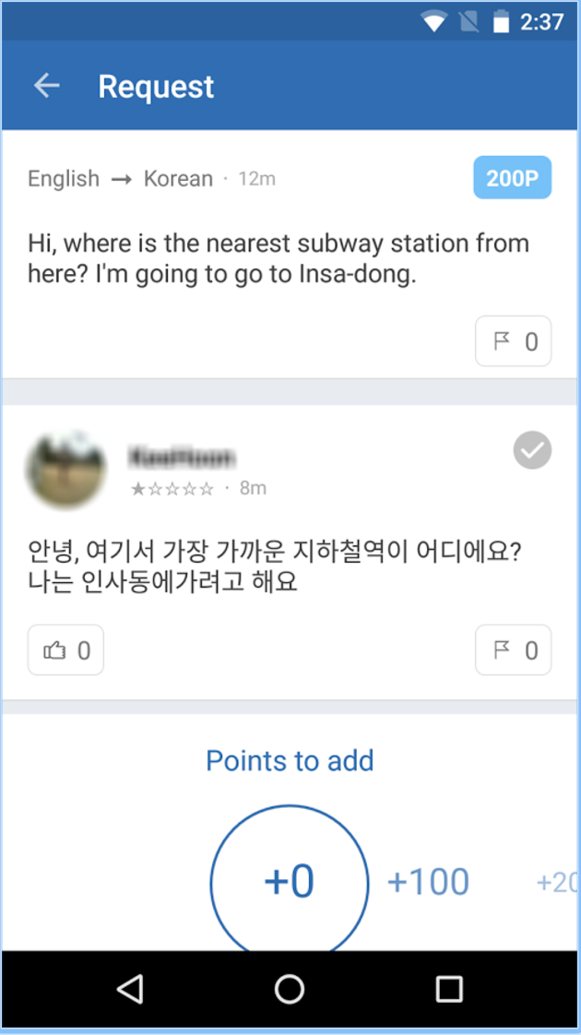The height and width of the screenshot is (1035, 581).
Task: Tap the English to Korean language label
Action: click(x=120, y=179)
